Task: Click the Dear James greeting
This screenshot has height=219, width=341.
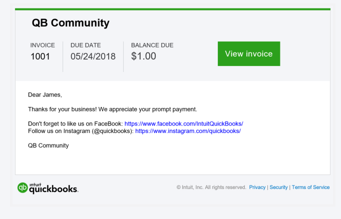Action: click(45, 94)
